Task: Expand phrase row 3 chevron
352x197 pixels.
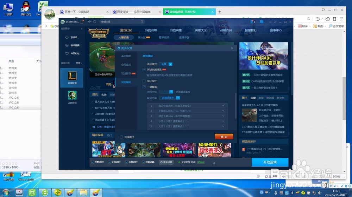Action: 223,116
